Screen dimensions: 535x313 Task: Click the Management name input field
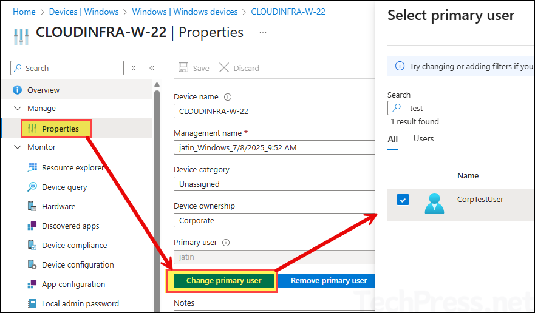coord(274,147)
